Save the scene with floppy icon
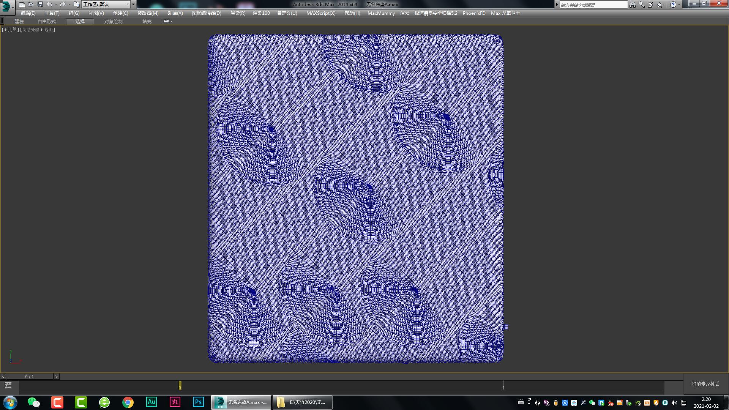Viewport: 729px width, 410px height. (40, 5)
